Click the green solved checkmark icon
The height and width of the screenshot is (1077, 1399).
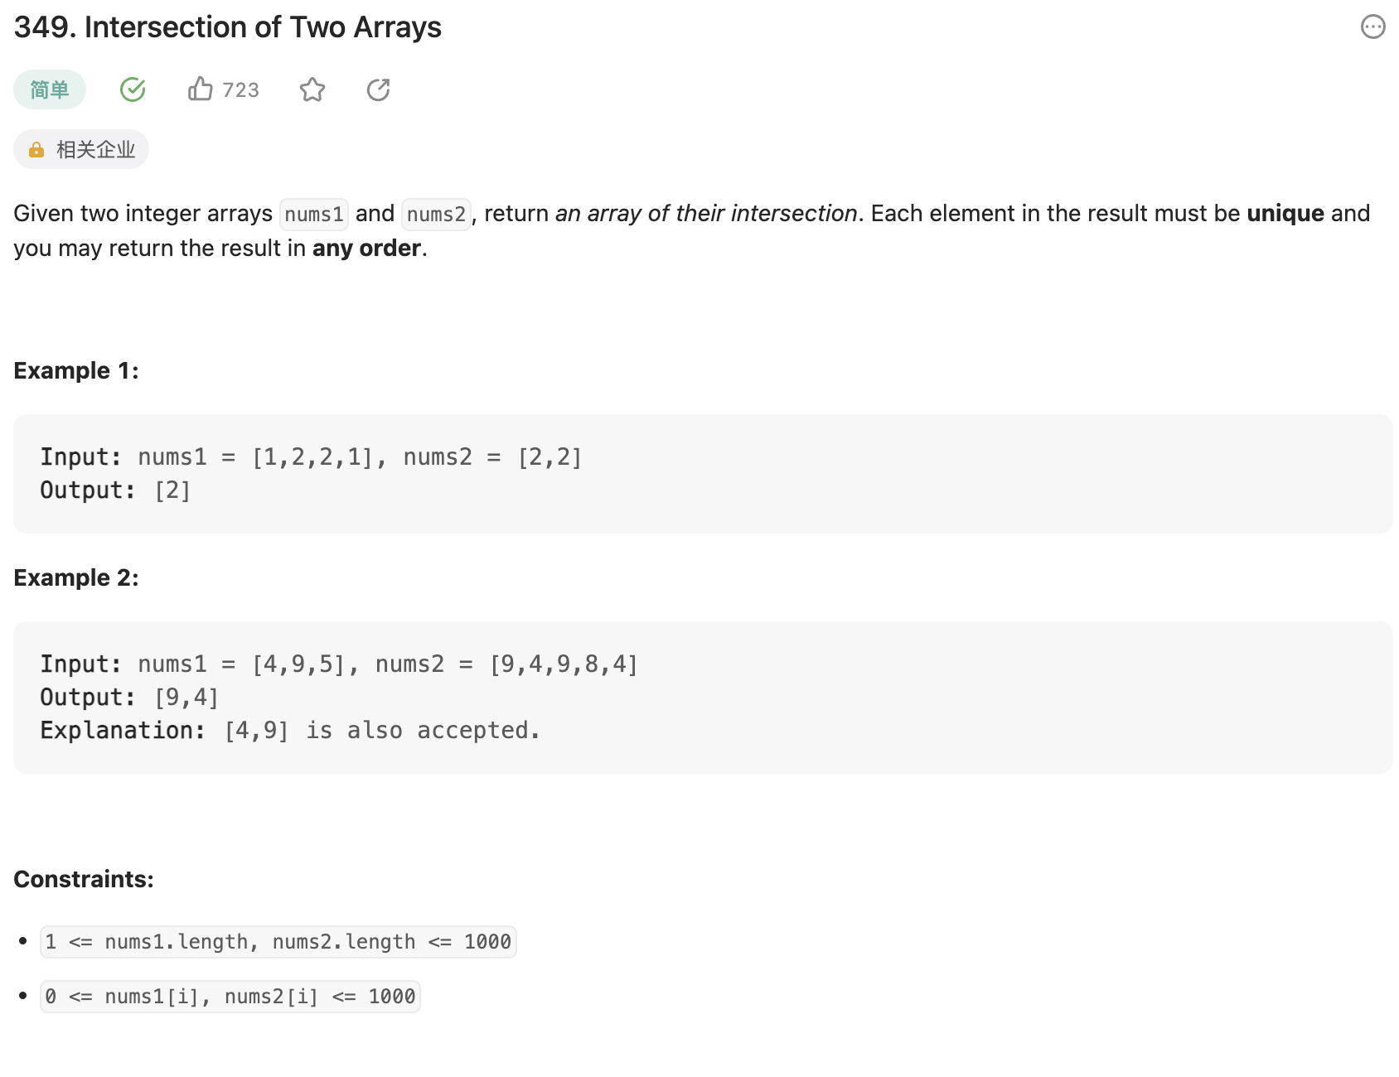(133, 89)
